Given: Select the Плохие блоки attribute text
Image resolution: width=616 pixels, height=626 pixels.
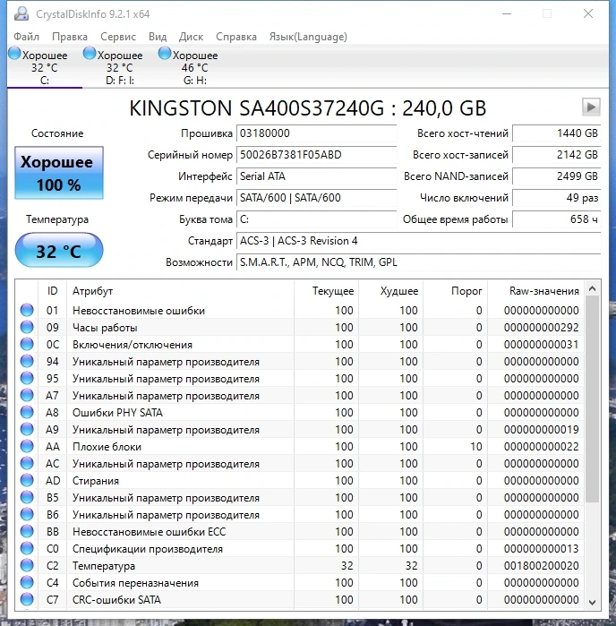Looking at the screenshot, I should click(107, 447).
